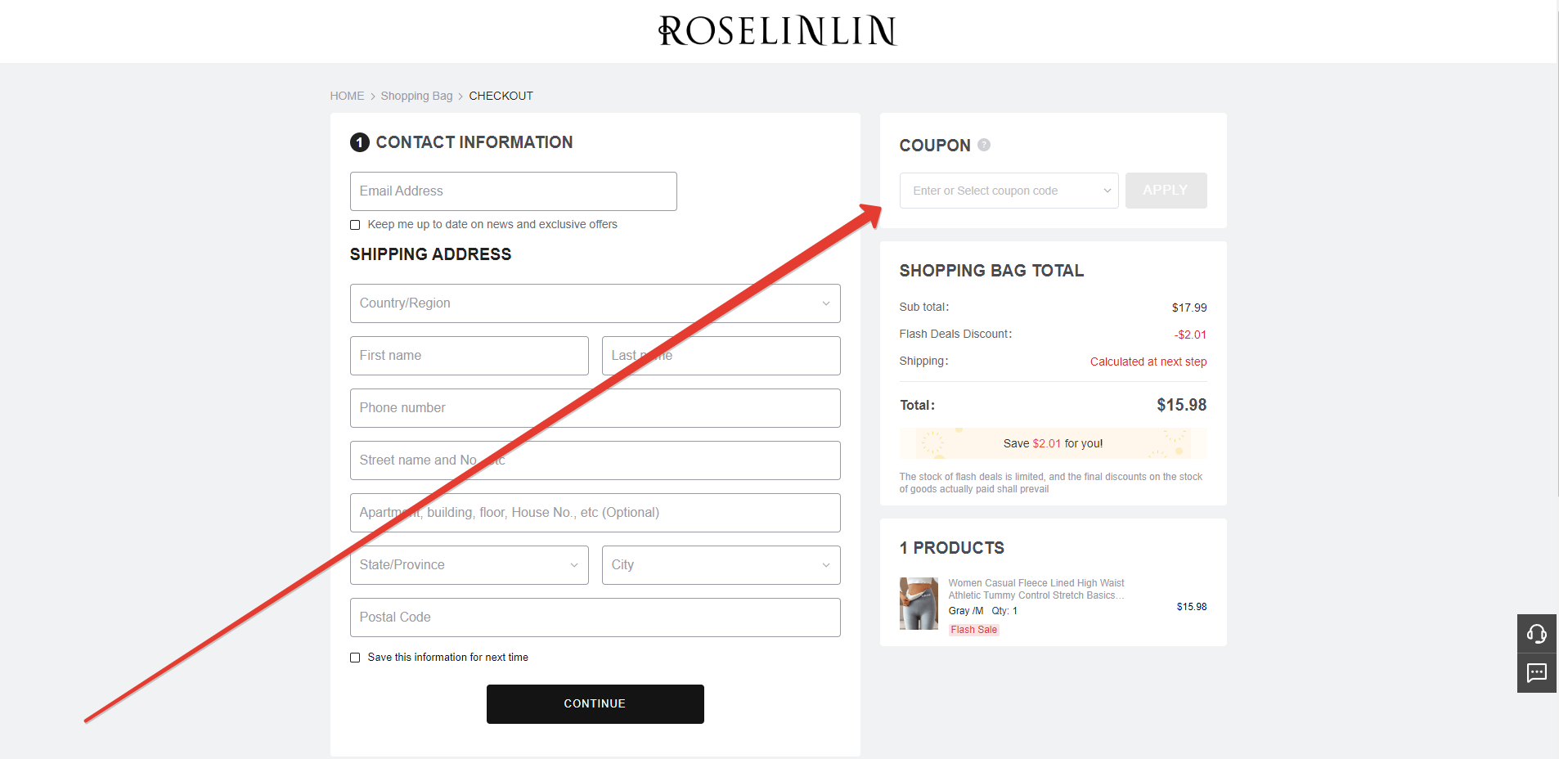Expand the Country/Region dropdown
This screenshot has height=759, width=1559.
tap(595, 303)
